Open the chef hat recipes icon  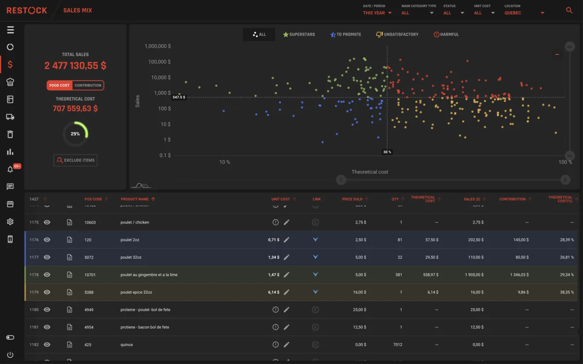[10, 82]
